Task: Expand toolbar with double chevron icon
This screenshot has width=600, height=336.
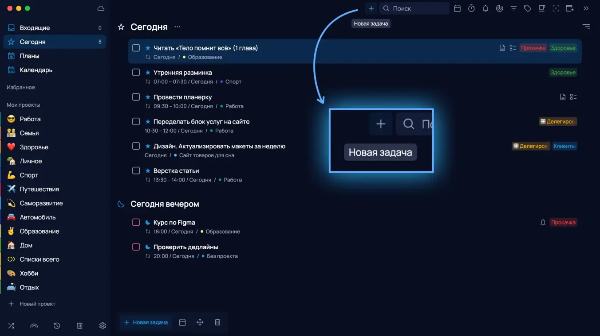Action: (586, 8)
